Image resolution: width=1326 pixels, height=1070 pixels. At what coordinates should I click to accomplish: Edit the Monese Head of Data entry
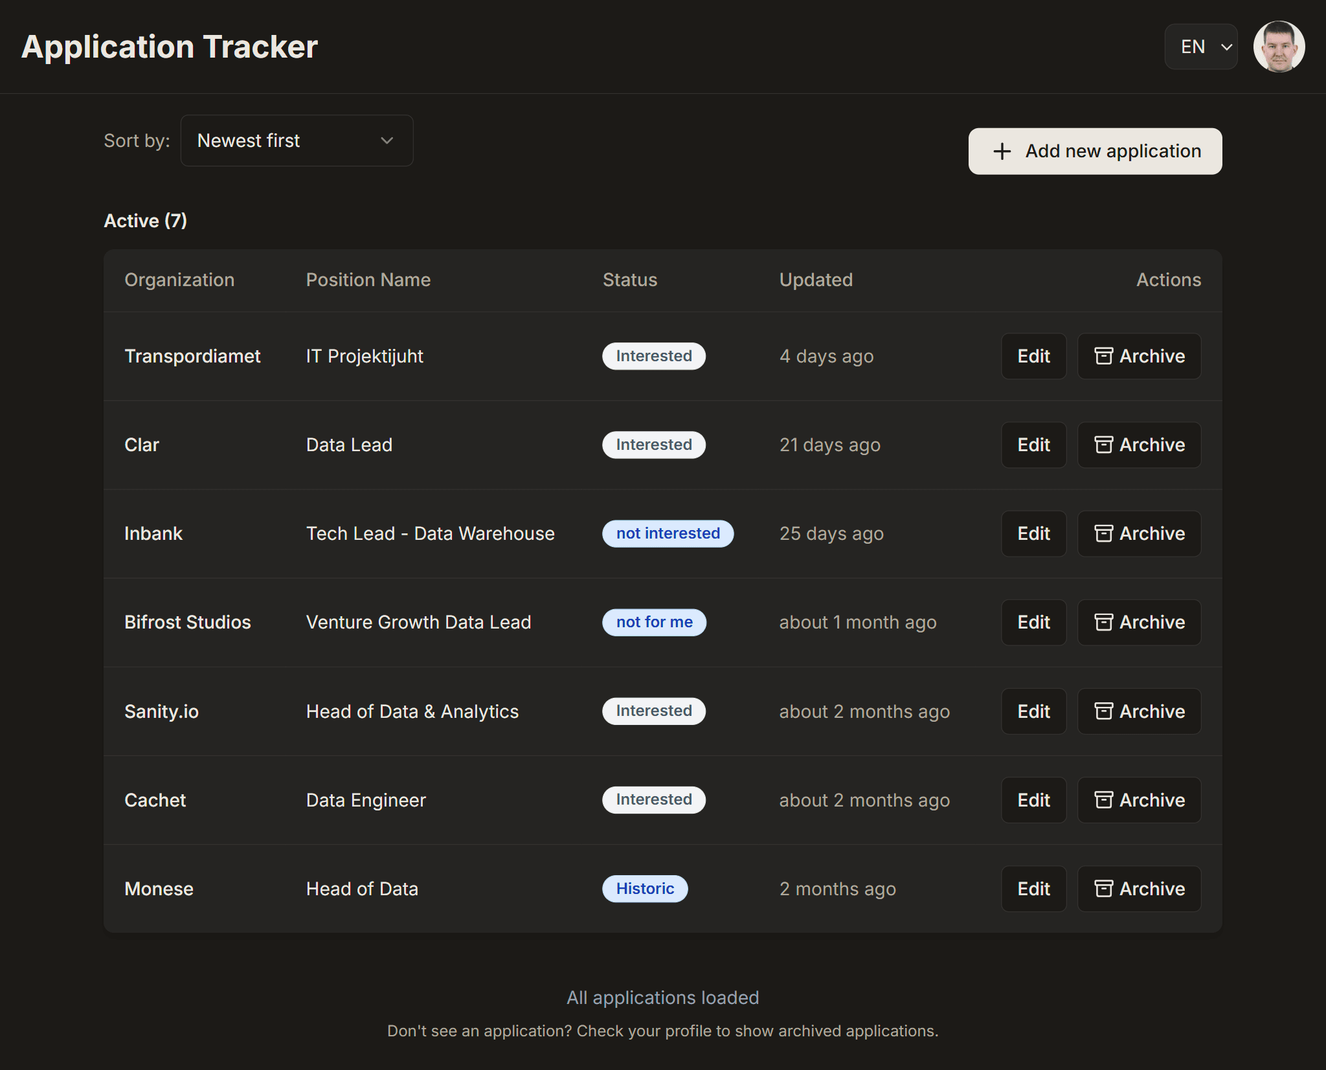click(x=1033, y=889)
